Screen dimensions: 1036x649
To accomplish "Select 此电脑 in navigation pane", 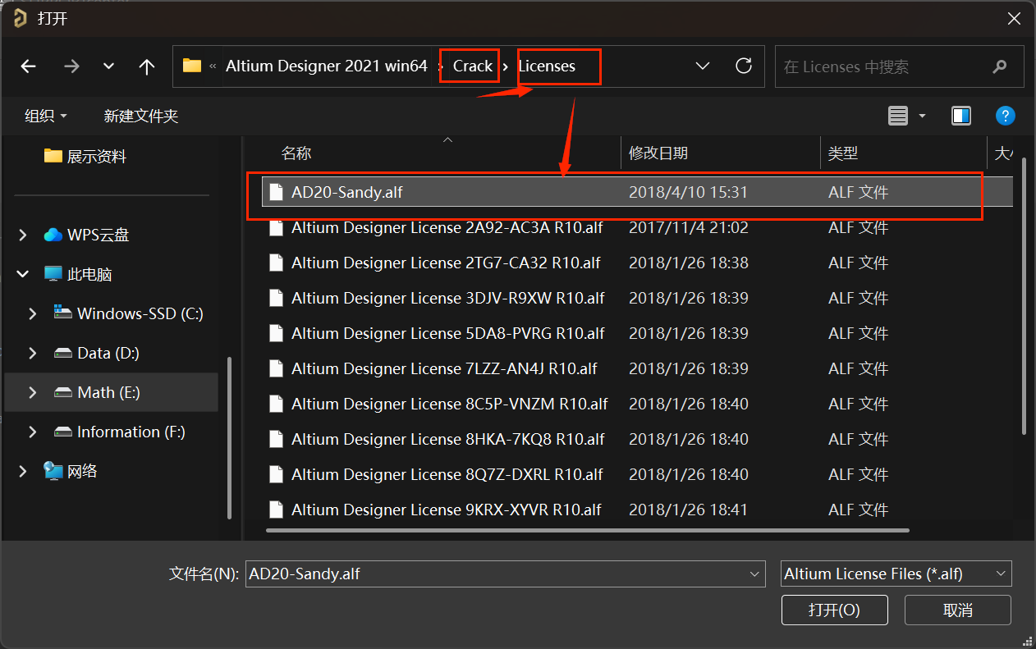I will [78, 274].
